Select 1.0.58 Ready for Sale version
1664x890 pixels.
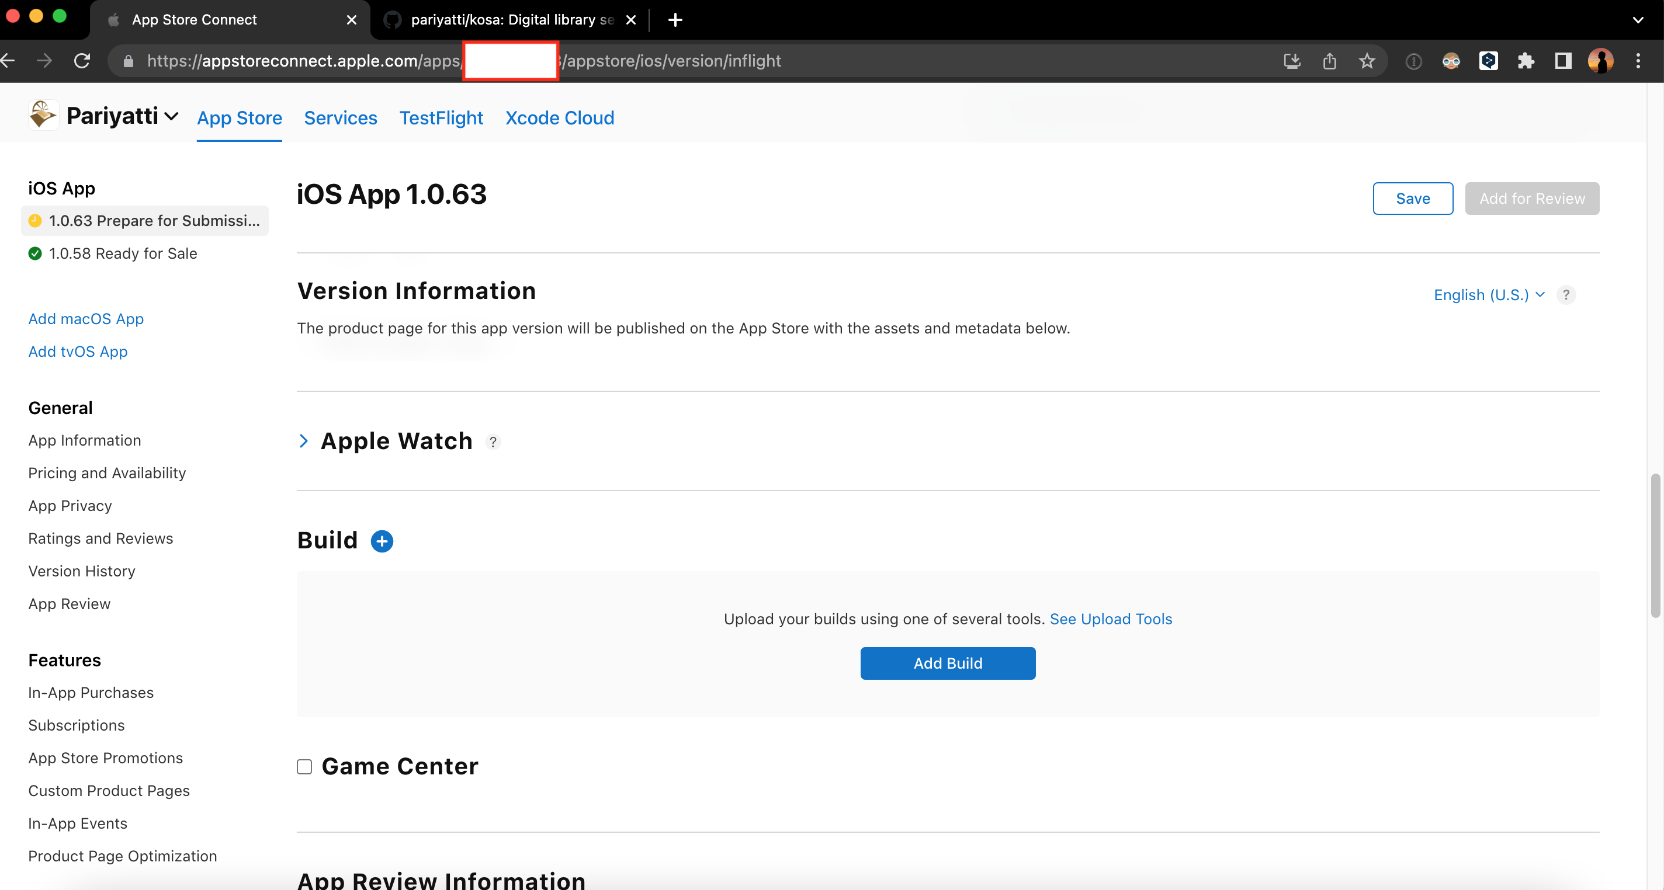pos(123,254)
